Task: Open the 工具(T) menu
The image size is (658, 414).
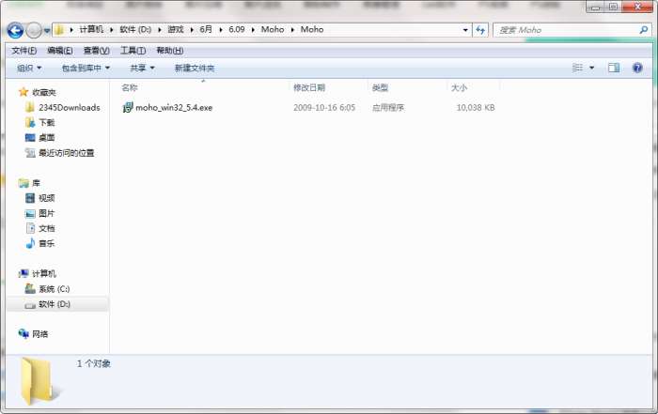Action: click(x=133, y=51)
